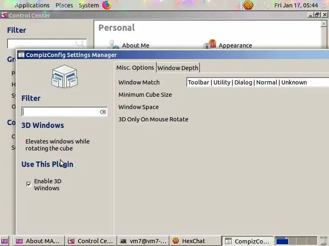Click the Minimum Cube Size label
Image resolution: width=329 pixels, height=246 pixels.
(x=145, y=95)
